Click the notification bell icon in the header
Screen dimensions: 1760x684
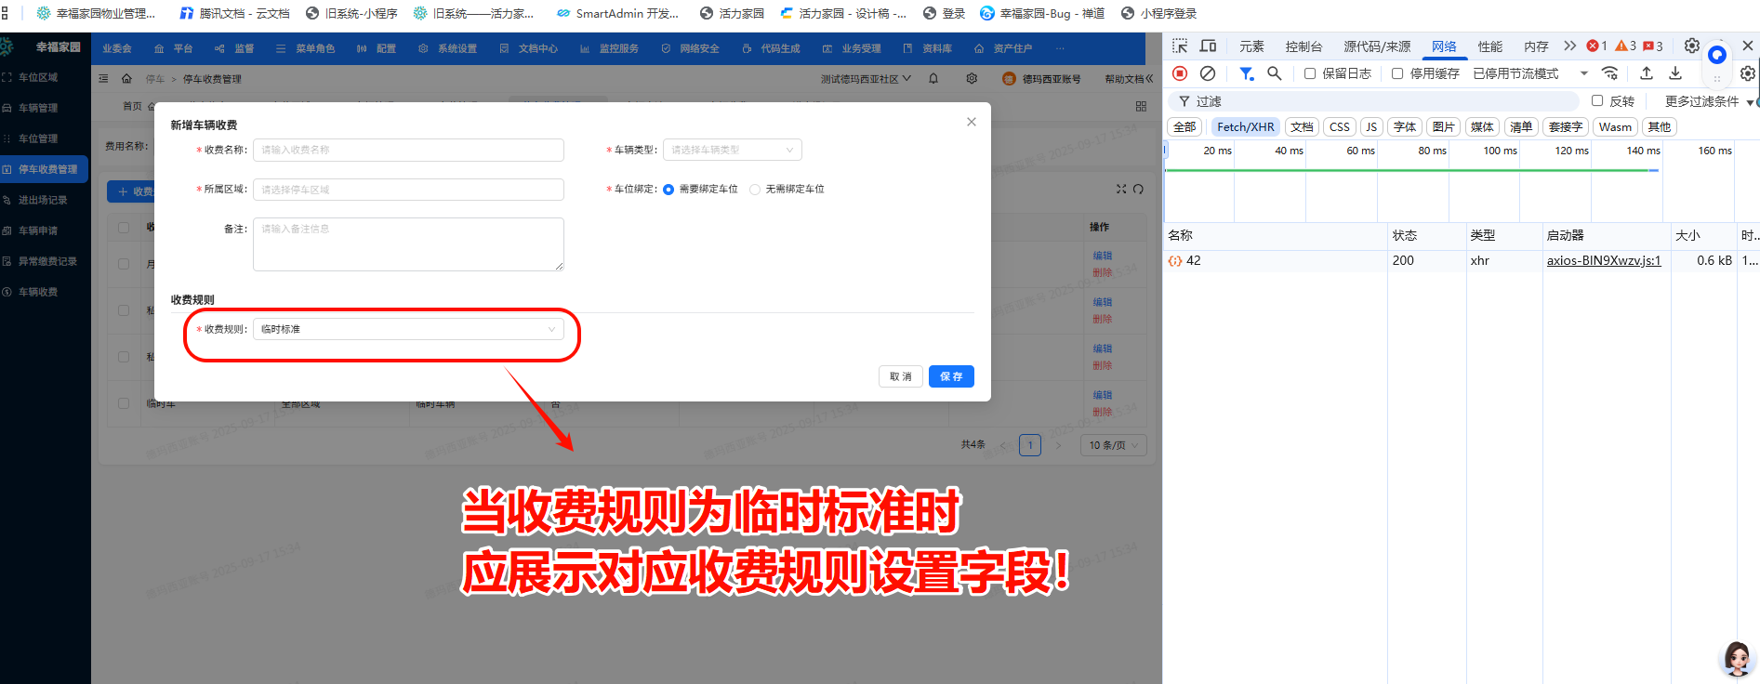coord(933,79)
